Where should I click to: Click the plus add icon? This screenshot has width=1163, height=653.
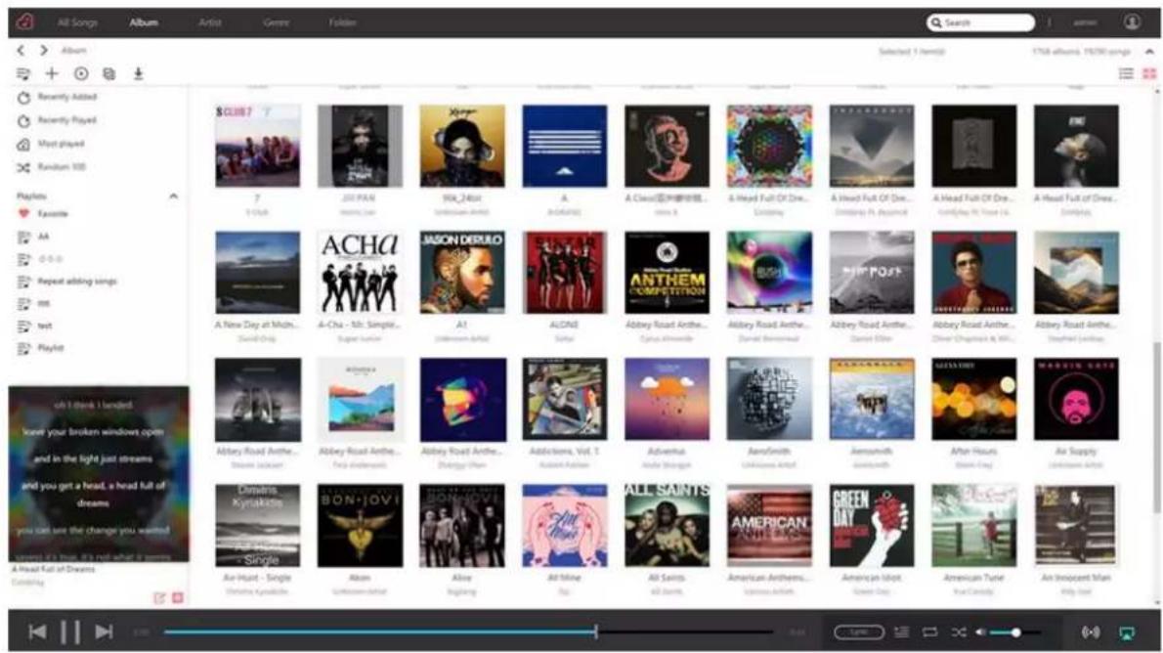pos(51,73)
